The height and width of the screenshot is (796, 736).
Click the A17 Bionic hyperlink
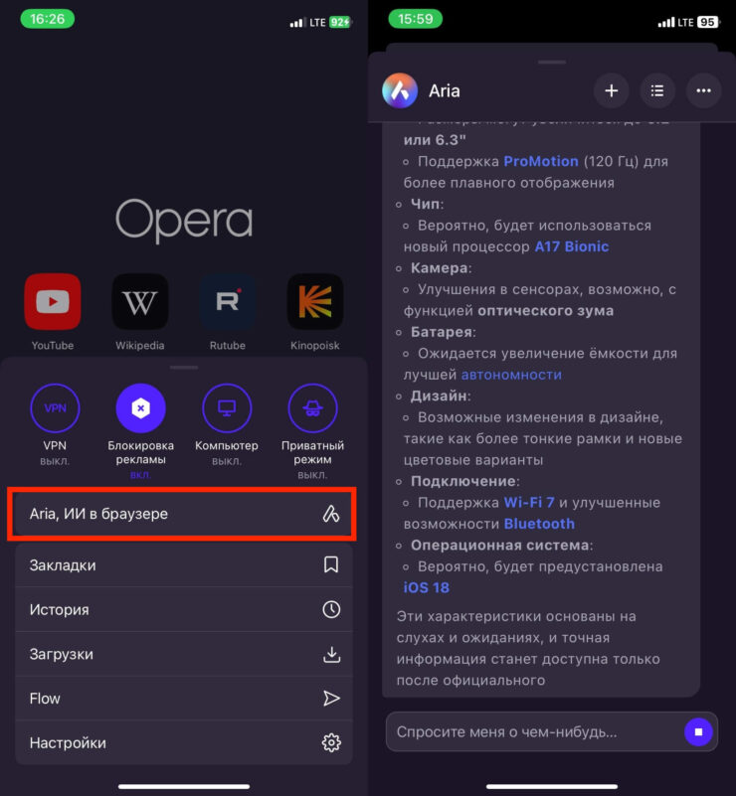point(571,246)
